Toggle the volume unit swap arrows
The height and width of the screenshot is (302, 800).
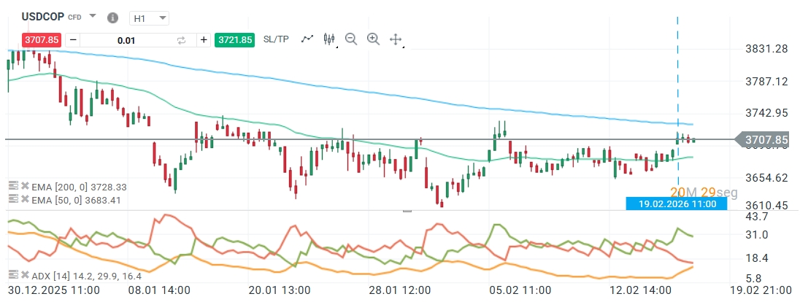pos(182,40)
